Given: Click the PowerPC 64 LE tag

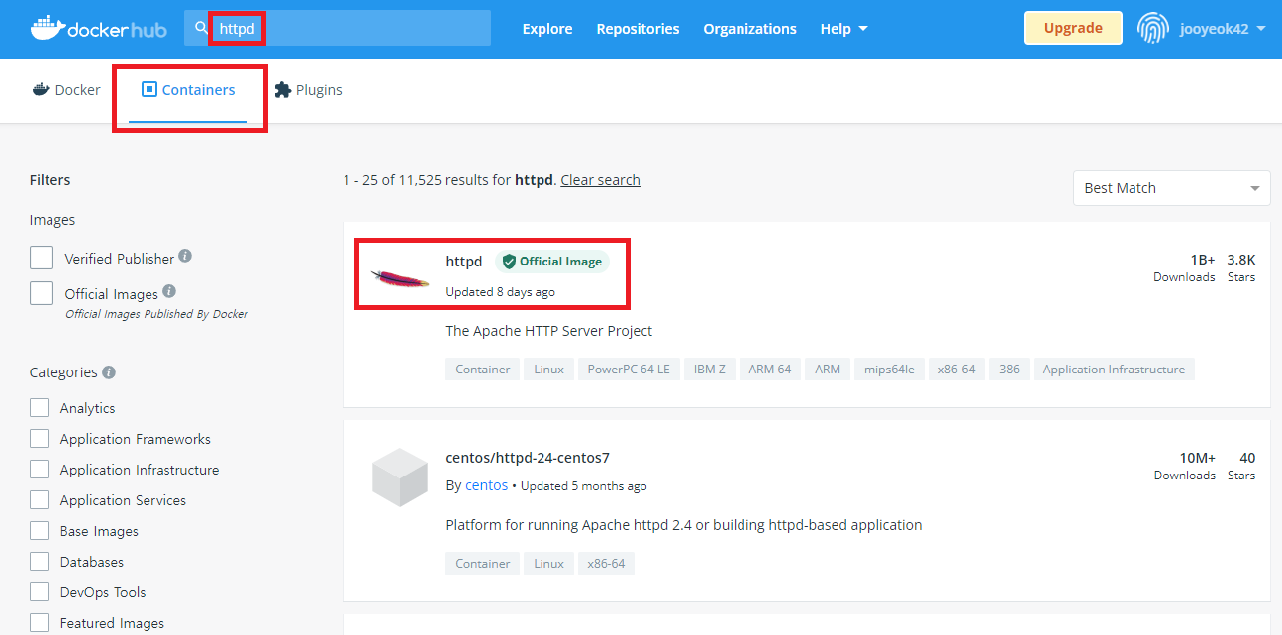Looking at the screenshot, I should [629, 370].
